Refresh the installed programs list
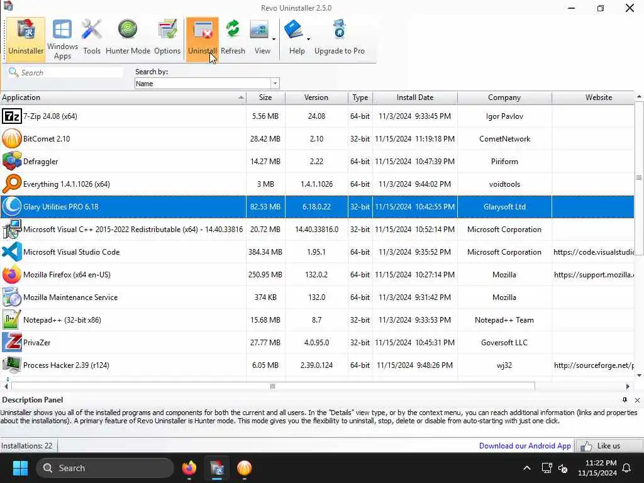This screenshot has height=483, width=644. tap(233, 38)
